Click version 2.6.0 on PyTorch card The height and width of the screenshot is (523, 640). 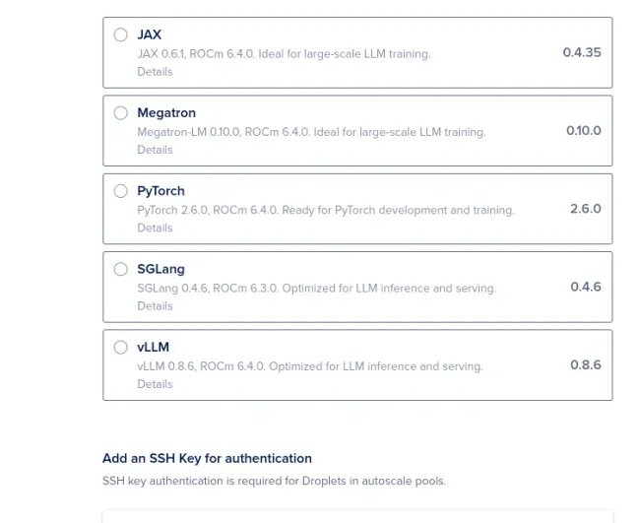(585, 209)
